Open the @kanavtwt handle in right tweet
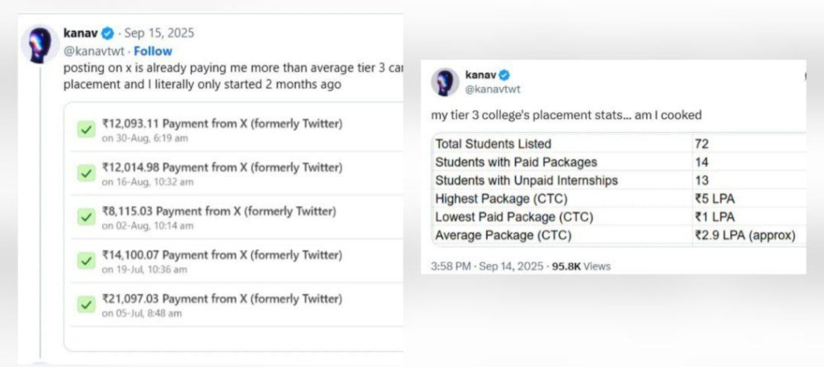The width and height of the screenshot is (824, 367). [492, 89]
